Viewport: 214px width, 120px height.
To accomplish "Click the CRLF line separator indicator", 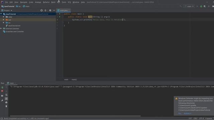I will [195, 118].
